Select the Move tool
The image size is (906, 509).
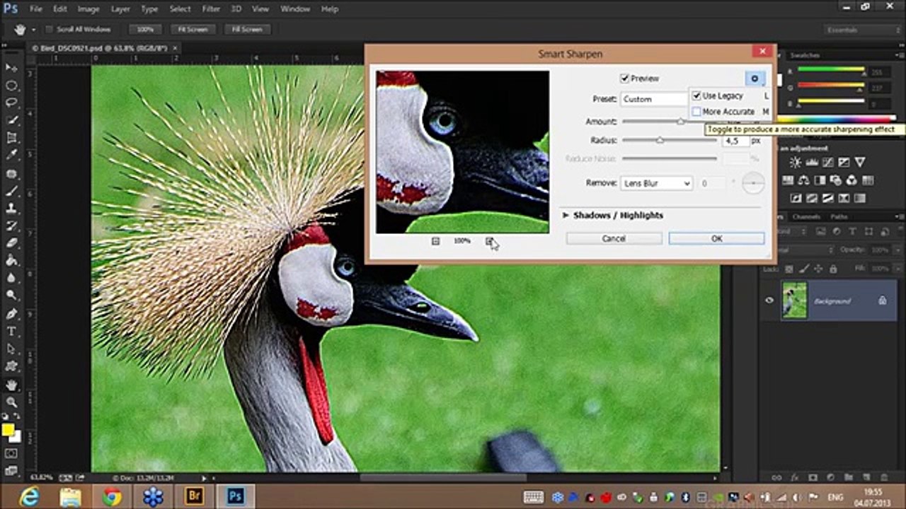11,67
